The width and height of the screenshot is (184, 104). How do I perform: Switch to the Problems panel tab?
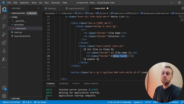pyautogui.click(x=64, y=83)
